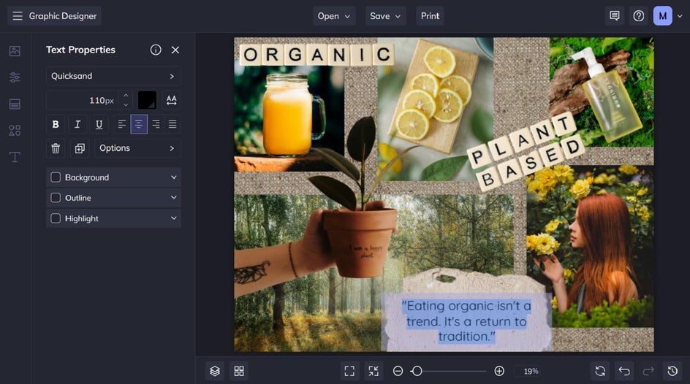
Task: Click the zoom slider handle
Action: [417, 372]
